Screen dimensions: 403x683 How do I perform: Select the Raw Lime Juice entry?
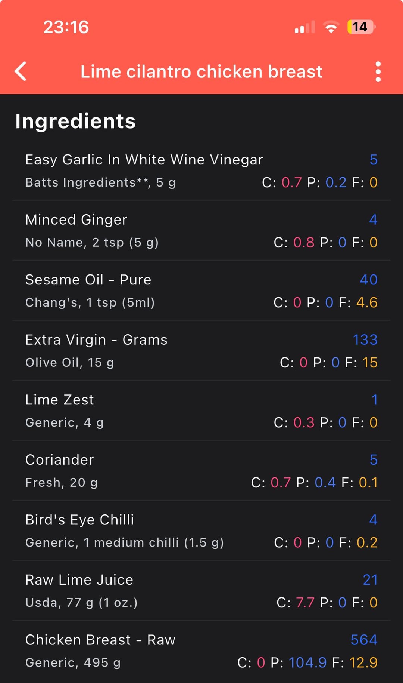pyautogui.click(x=79, y=580)
